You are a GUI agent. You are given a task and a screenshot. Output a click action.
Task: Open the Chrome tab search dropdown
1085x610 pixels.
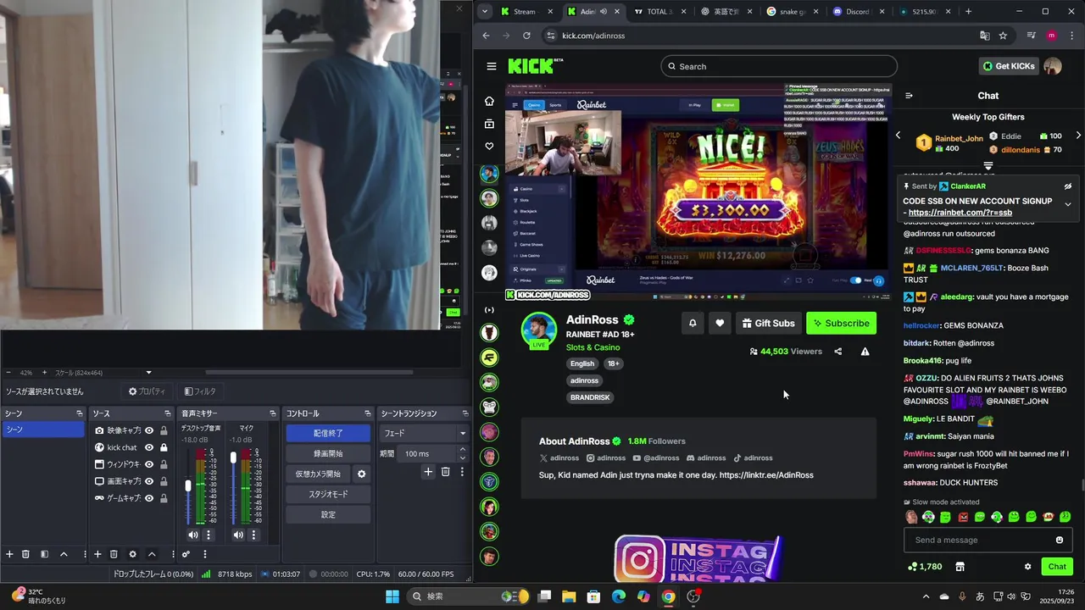pos(484,11)
